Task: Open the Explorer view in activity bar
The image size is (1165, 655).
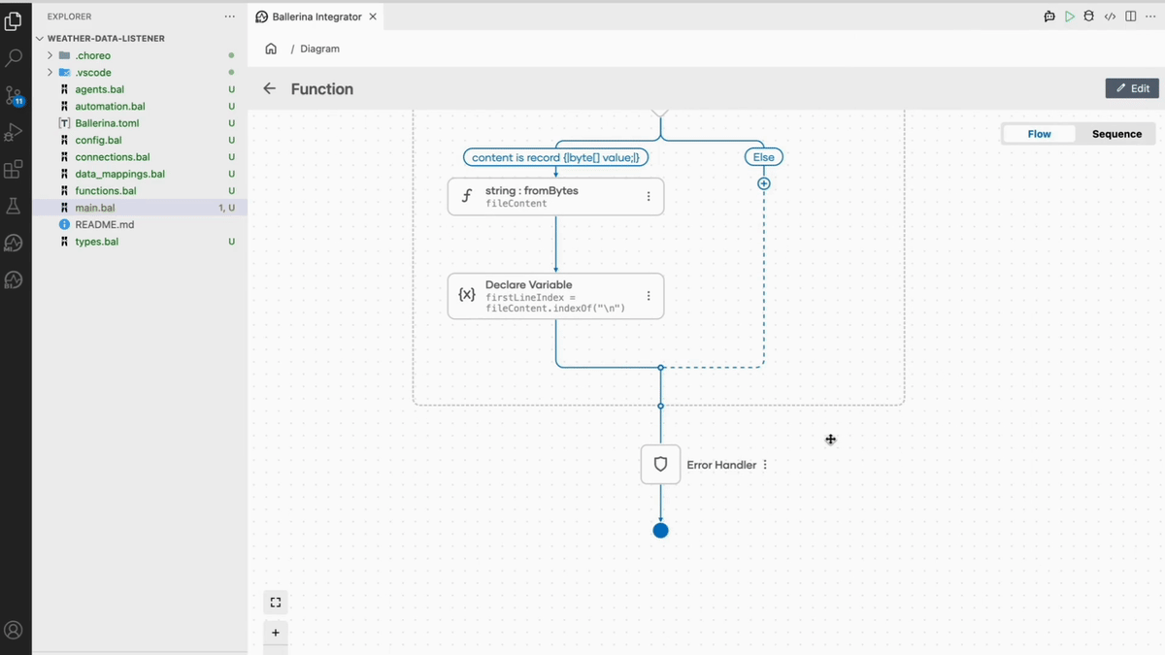Action: (14, 20)
